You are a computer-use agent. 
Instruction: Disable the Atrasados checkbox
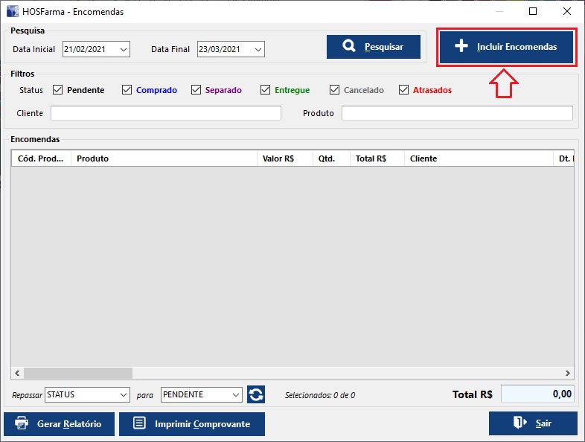404,90
